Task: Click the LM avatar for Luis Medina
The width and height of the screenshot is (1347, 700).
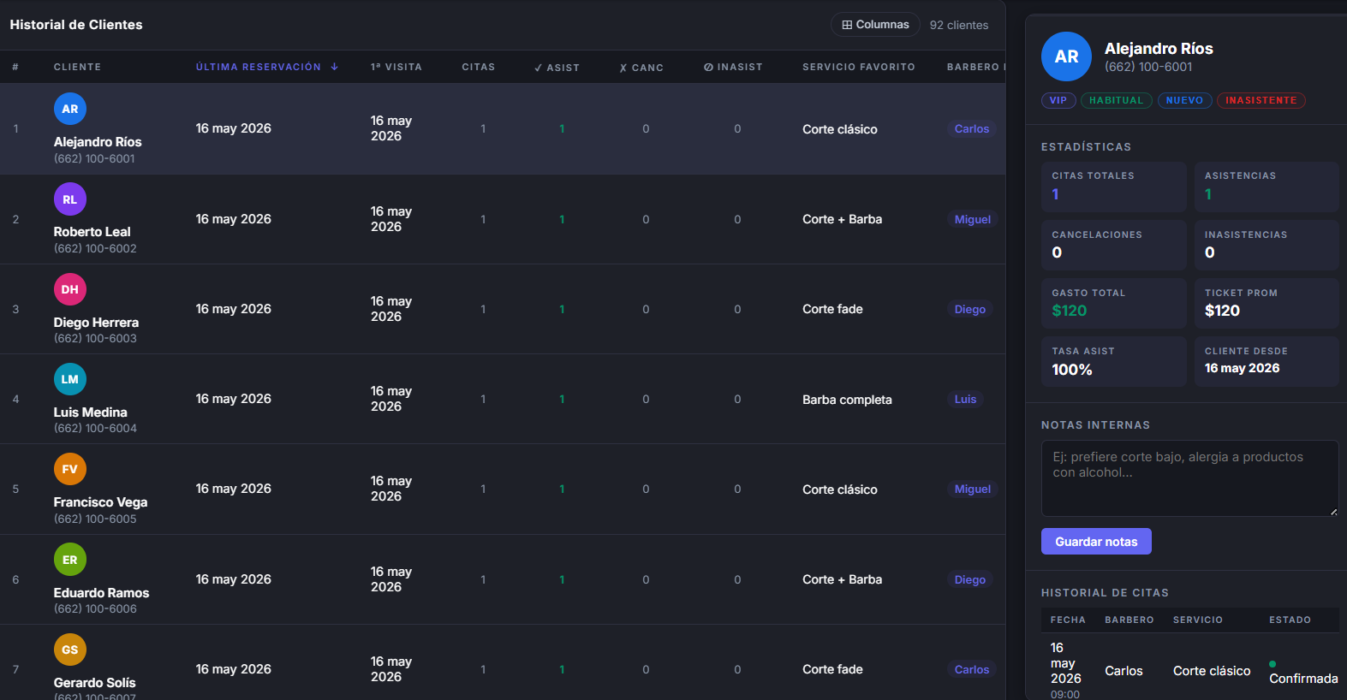Action: [x=70, y=379]
